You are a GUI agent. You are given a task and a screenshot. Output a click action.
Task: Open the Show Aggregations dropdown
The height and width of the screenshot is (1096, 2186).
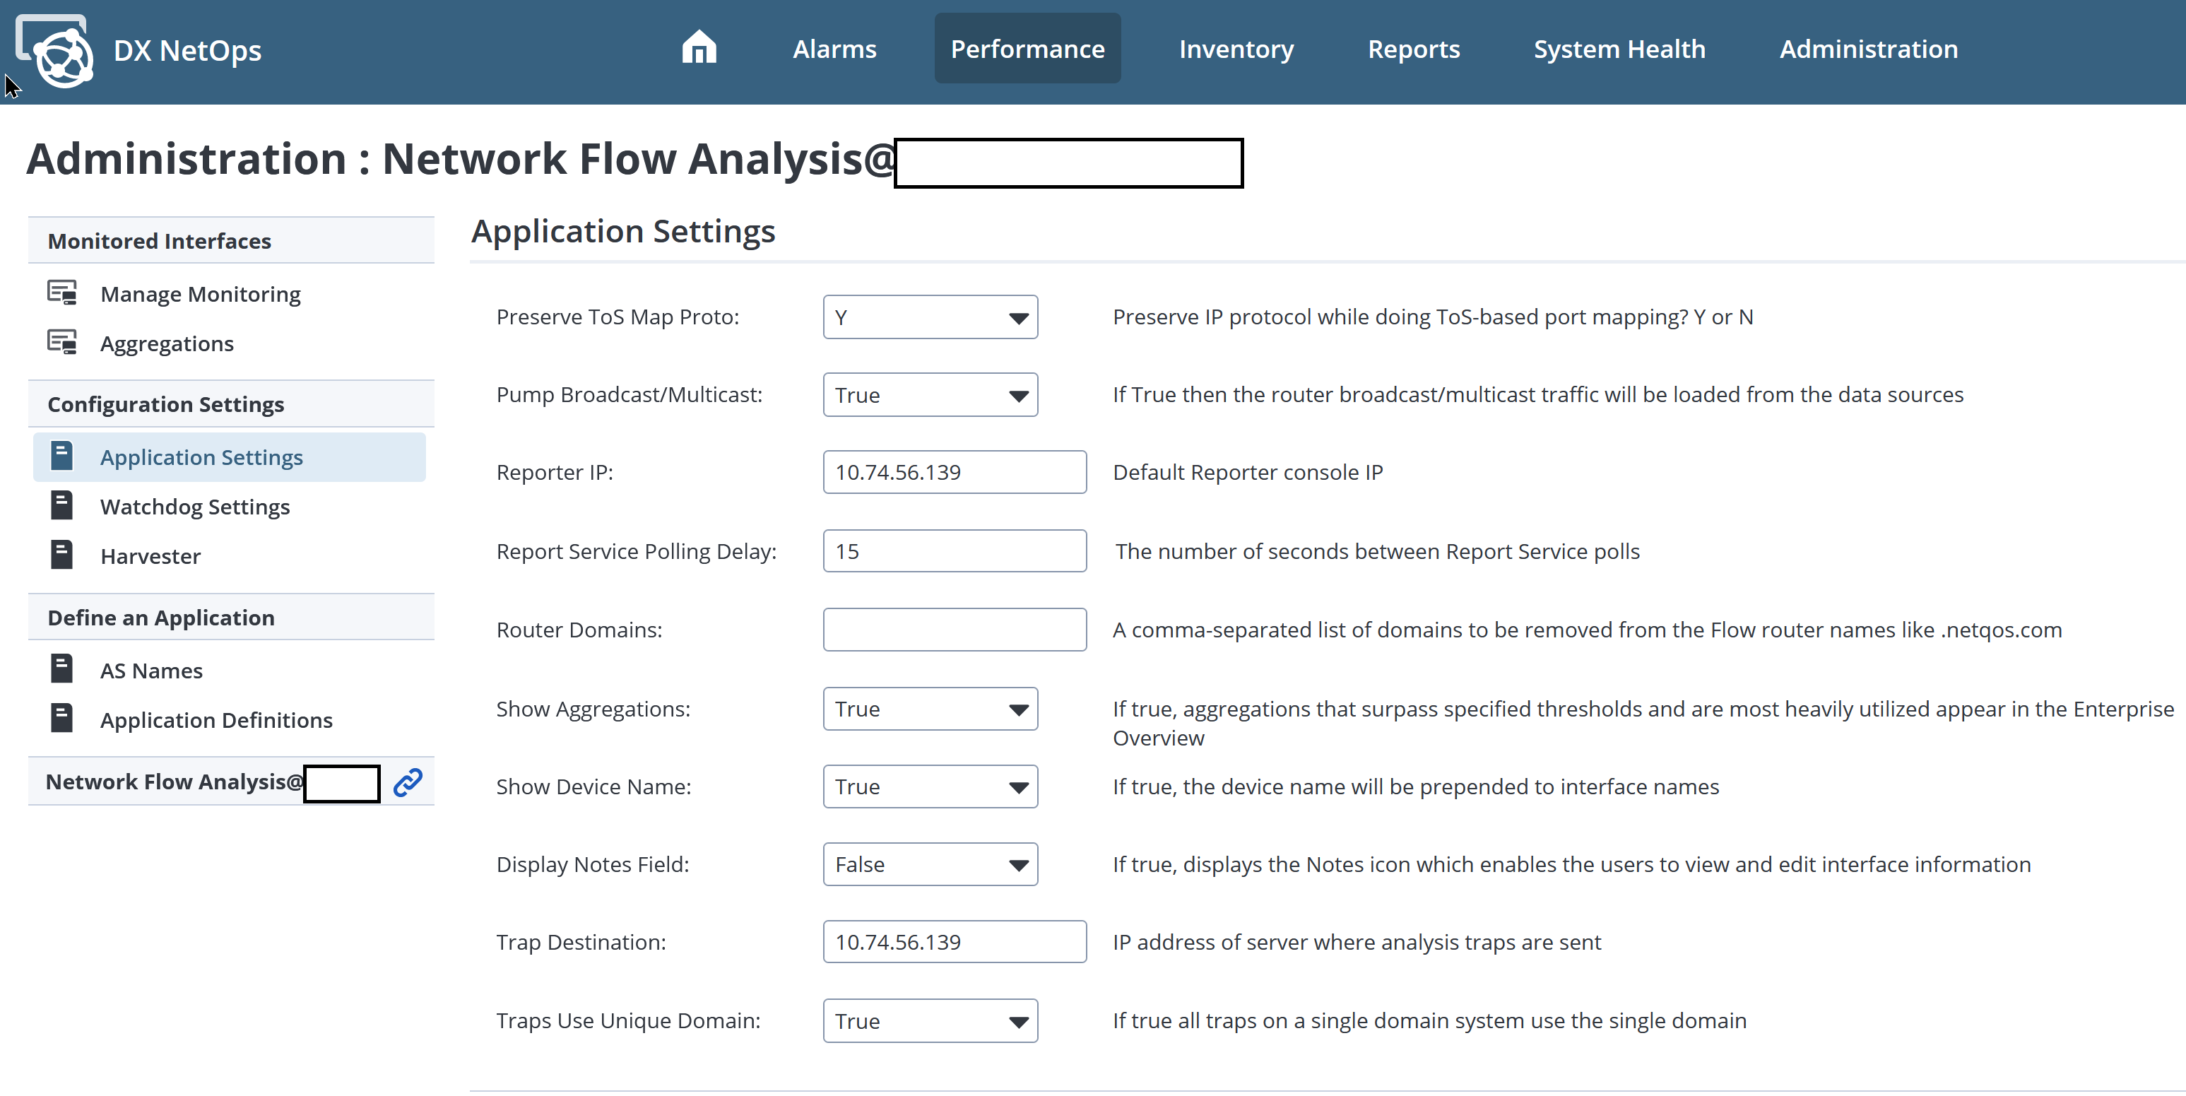click(x=929, y=708)
